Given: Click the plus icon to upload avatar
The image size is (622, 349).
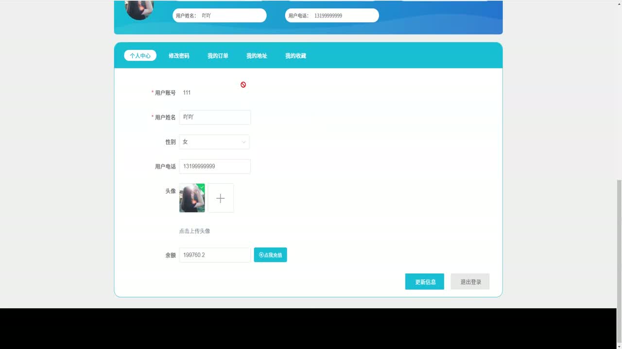Looking at the screenshot, I should 221,198.
